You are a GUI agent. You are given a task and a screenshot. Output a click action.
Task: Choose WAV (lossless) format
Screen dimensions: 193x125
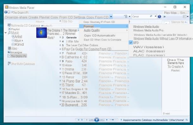pyautogui.click(x=148, y=47)
